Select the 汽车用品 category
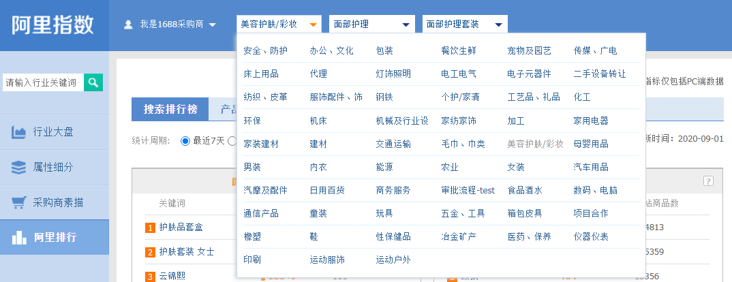The height and width of the screenshot is (282, 732). pyautogui.click(x=591, y=167)
